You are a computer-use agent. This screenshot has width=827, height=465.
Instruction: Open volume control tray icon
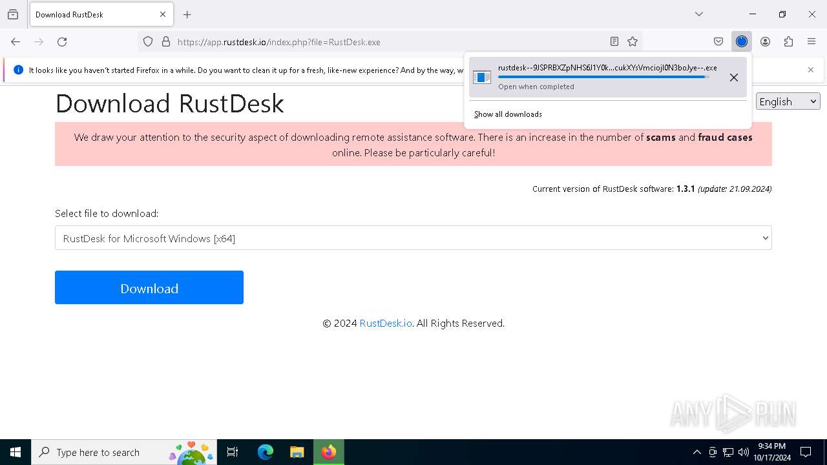[744, 452]
